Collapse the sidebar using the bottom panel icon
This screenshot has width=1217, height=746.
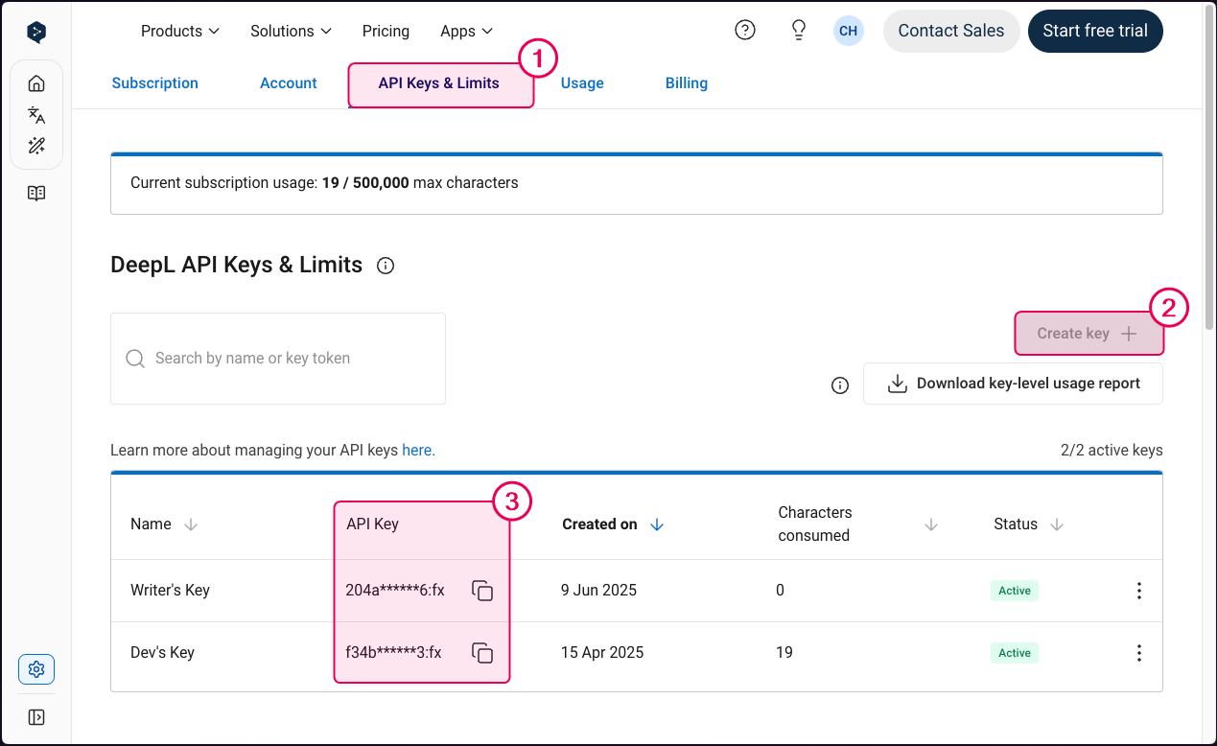35,716
